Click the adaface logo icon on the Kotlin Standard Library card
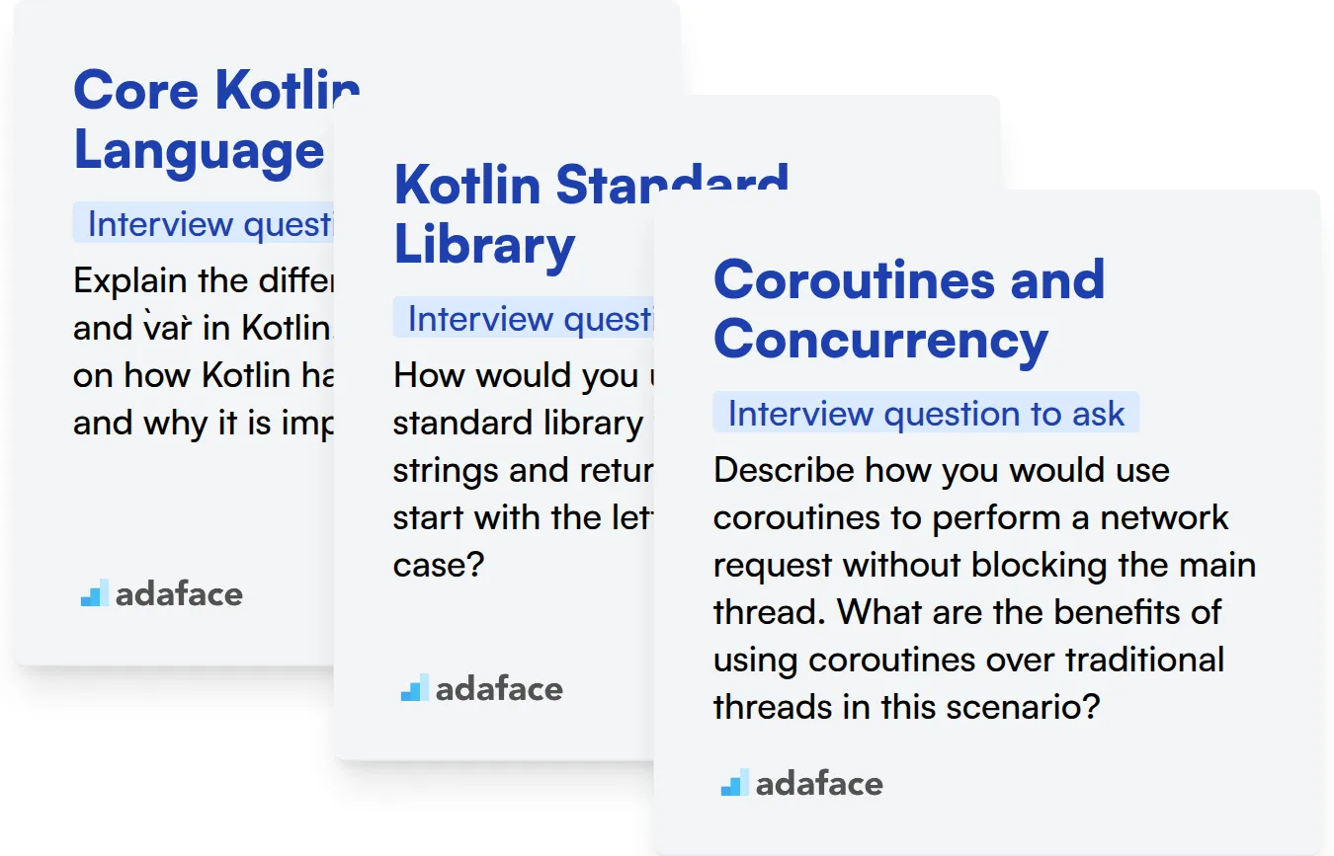This screenshot has height=856, width=1334. pyautogui.click(x=414, y=688)
